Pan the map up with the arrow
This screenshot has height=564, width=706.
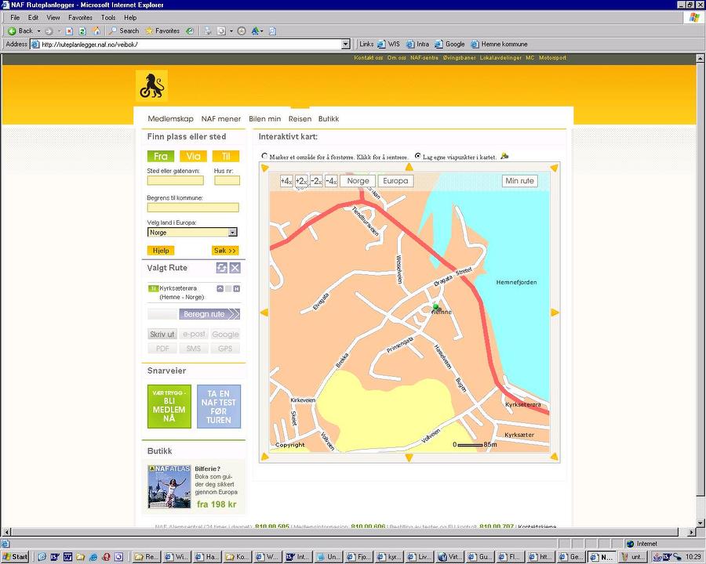(x=408, y=167)
